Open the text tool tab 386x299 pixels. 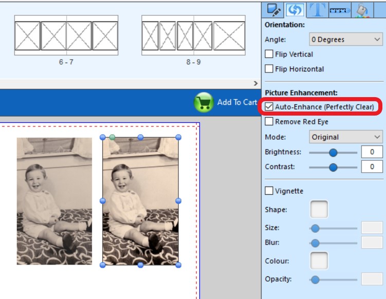(317, 10)
